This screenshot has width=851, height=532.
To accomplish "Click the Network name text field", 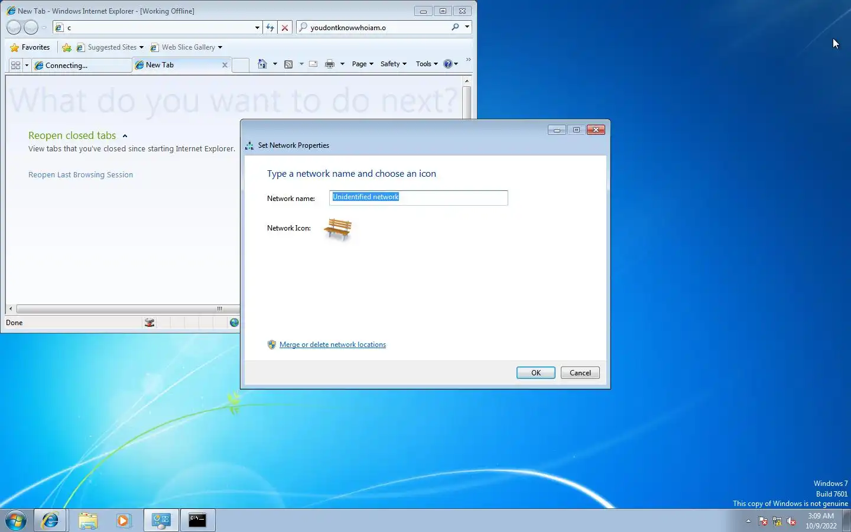I will [418, 198].
